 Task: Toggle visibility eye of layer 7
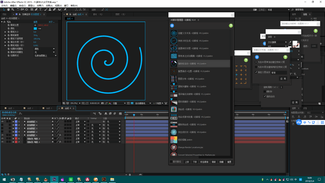(x=2, y=142)
